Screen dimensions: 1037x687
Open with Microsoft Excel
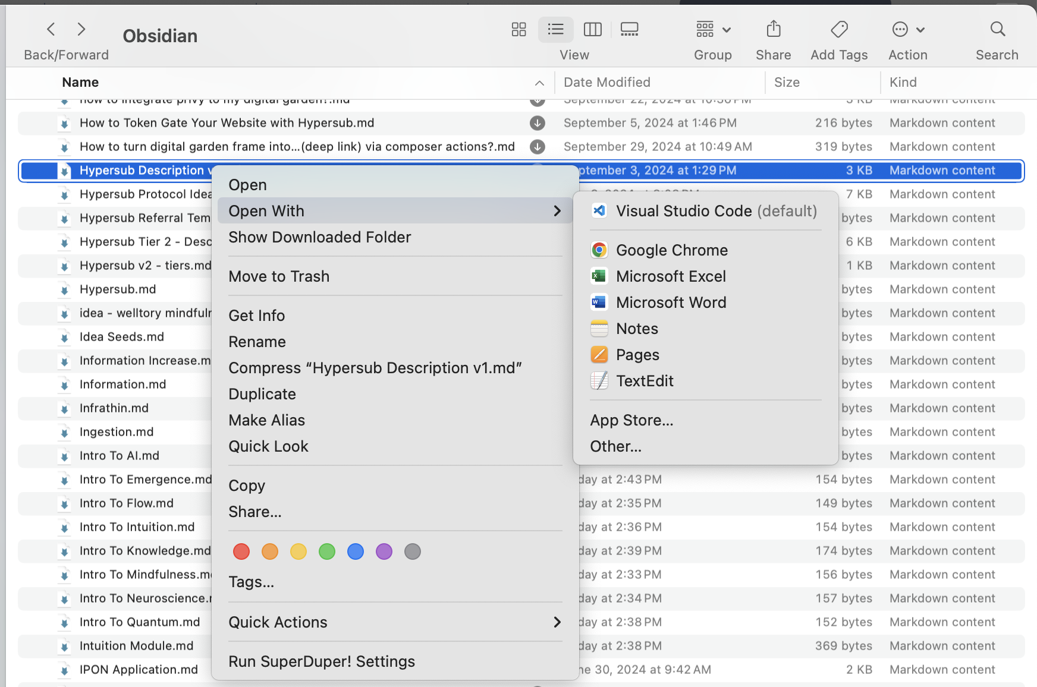coord(705,276)
